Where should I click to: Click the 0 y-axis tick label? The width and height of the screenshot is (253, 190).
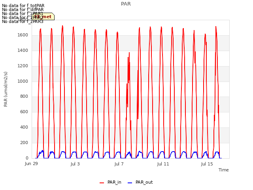(x=27, y=158)
